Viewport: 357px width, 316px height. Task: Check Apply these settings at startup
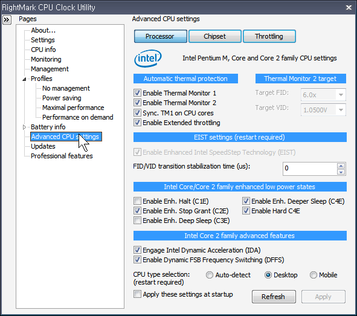137,294
